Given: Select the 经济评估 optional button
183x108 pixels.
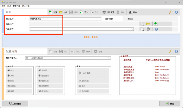Looking at the screenshot, I should [50, 91].
